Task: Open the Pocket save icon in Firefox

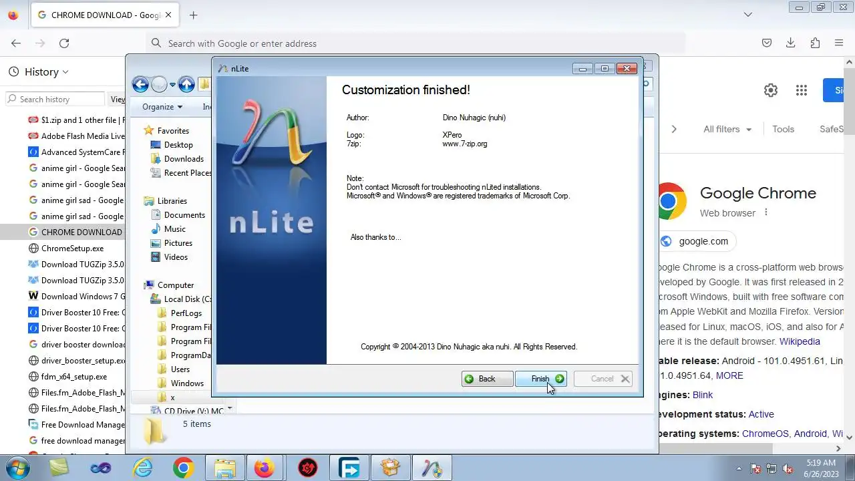Action: (x=767, y=43)
